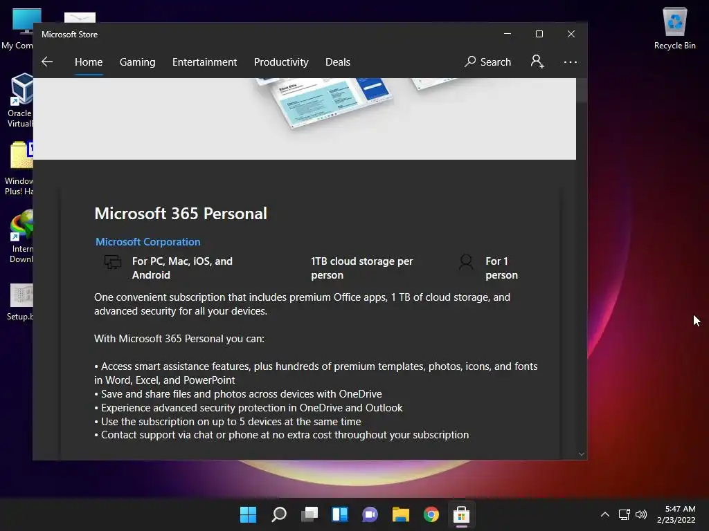Click the "With Microsoft 365 Personal you can:" line
This screenshot has width=709, height=531.
179,339
